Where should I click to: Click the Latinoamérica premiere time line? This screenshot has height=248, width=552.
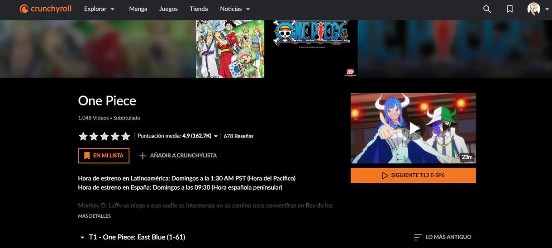(x=186, y=178)
